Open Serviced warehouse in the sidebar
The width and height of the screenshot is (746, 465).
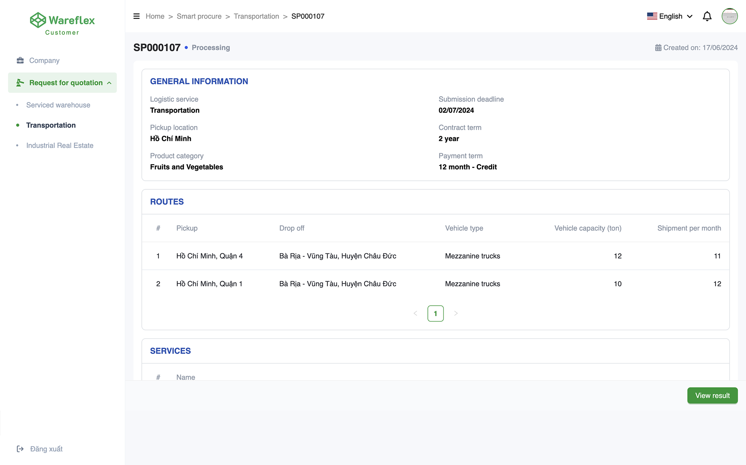coord(58,105)
